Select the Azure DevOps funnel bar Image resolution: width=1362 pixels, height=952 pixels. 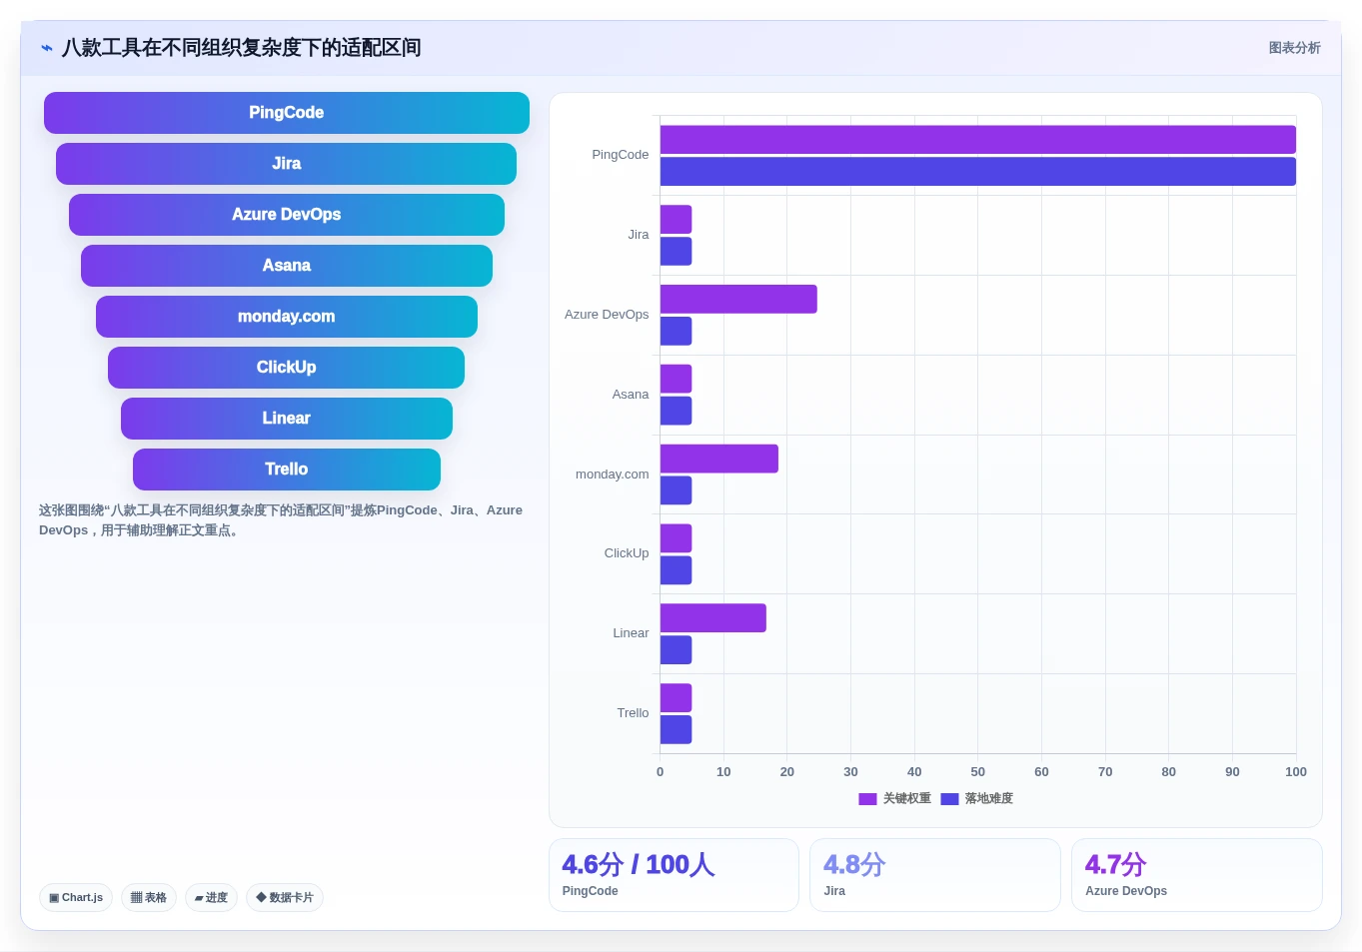[287, 215]
